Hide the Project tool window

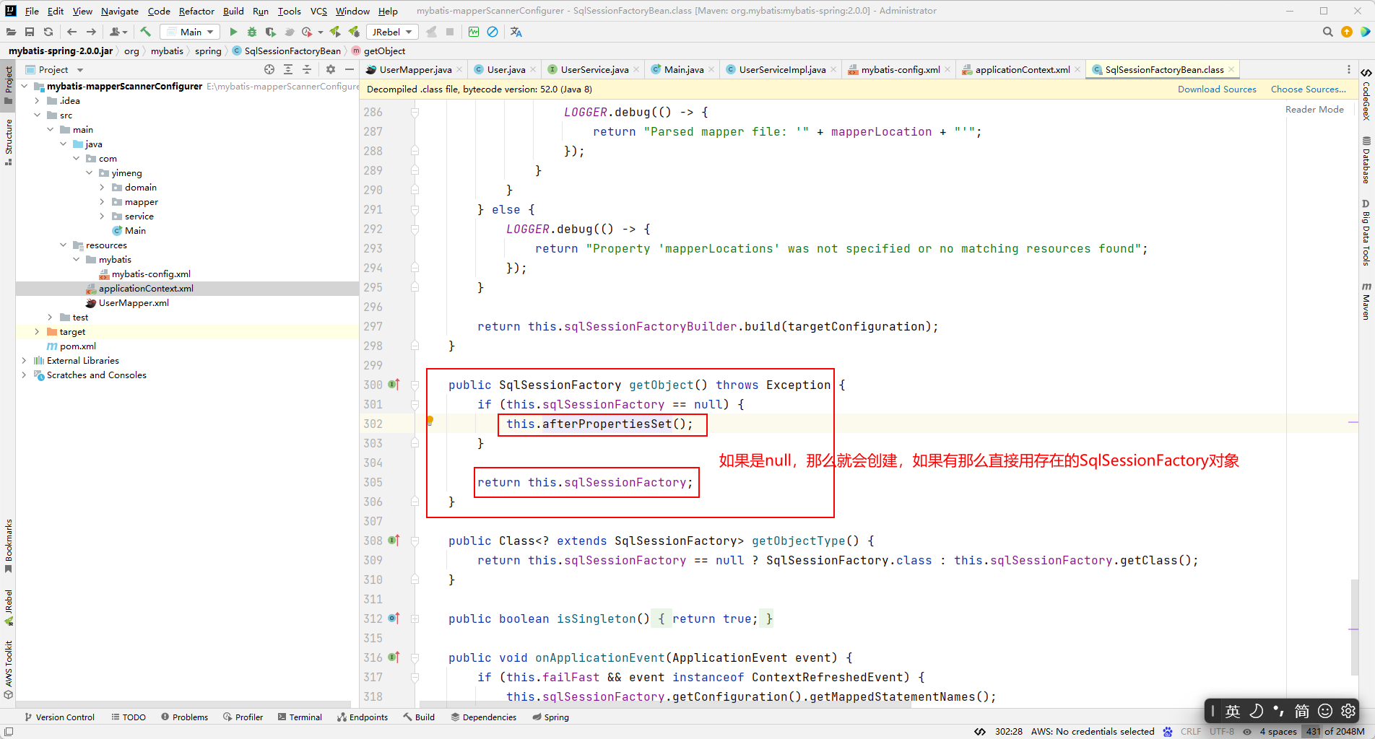[x=350, y=69]
